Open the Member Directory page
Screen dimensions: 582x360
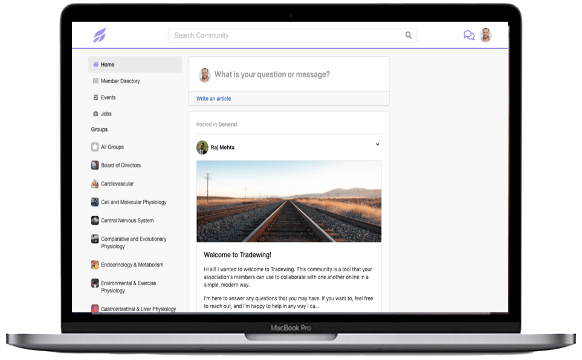coord(120,81)
